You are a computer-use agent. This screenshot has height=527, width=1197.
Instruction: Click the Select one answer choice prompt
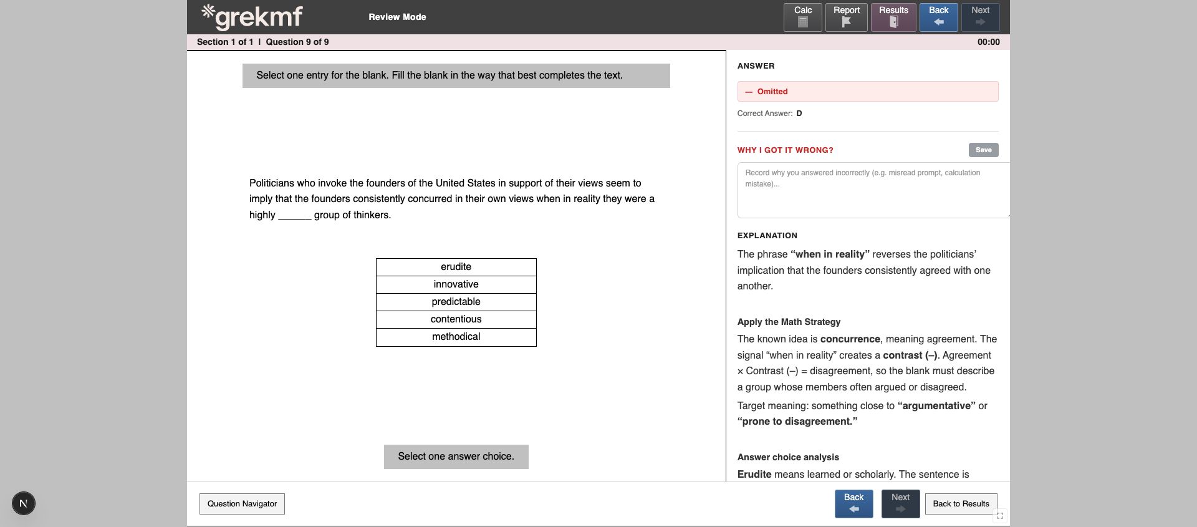click(x=456, y=457)
